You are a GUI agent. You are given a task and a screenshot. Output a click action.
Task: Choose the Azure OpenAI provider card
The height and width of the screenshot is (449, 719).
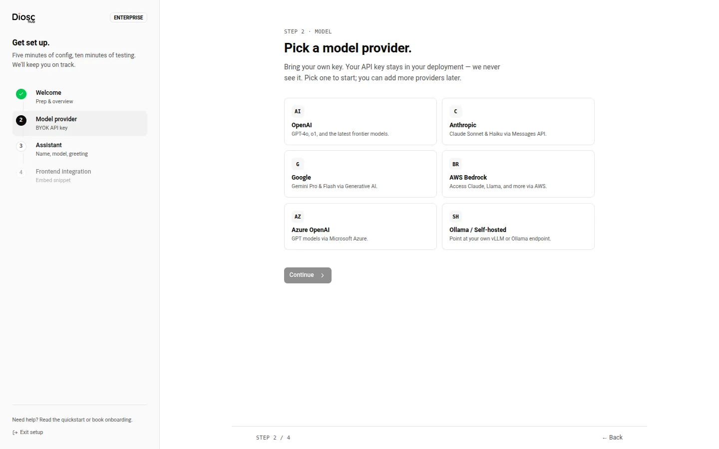pos(360,226)
